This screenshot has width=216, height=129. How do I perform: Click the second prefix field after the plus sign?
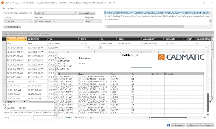43,118
